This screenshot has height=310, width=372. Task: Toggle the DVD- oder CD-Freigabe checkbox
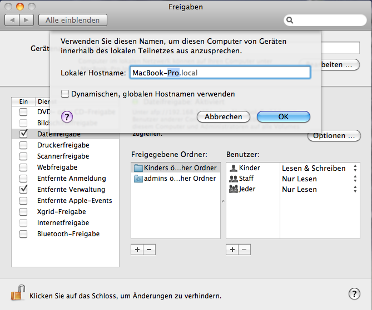[23, 111]
